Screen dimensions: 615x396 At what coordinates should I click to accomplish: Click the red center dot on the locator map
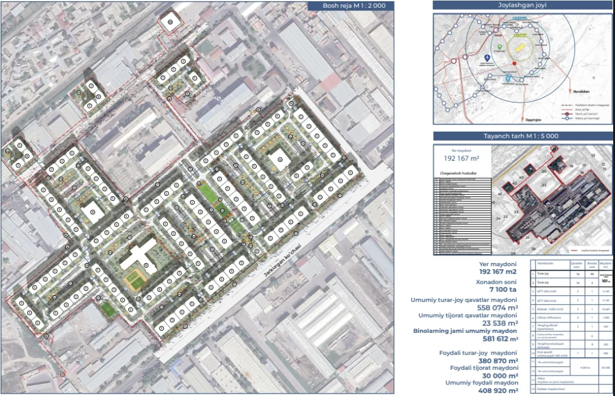tap(514, 63)
